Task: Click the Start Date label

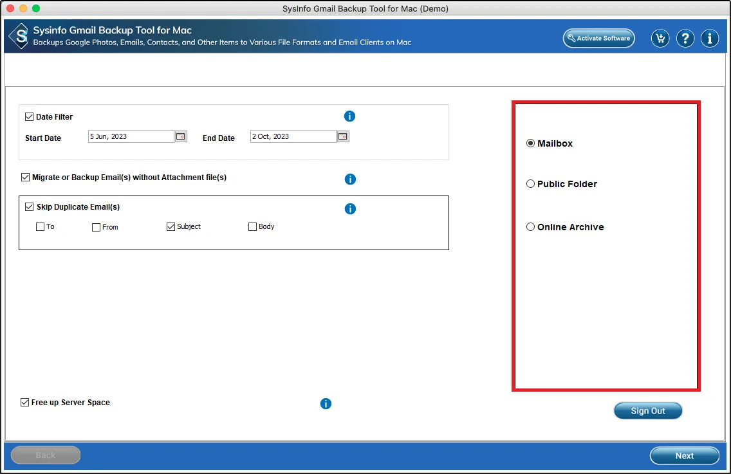Action: pos(43,138)
